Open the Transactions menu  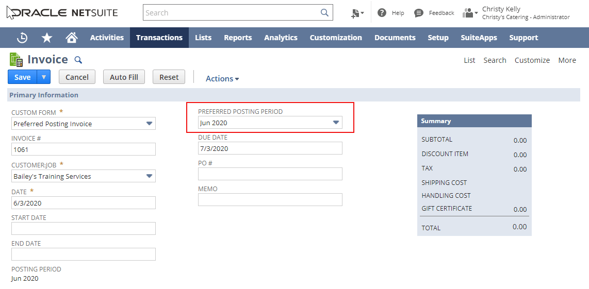[159, 38]
